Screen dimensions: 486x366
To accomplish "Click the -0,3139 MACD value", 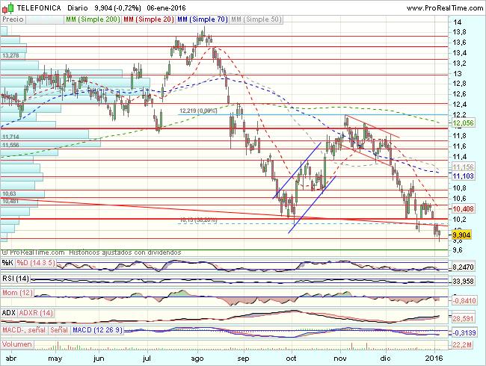I will [464, 333].
